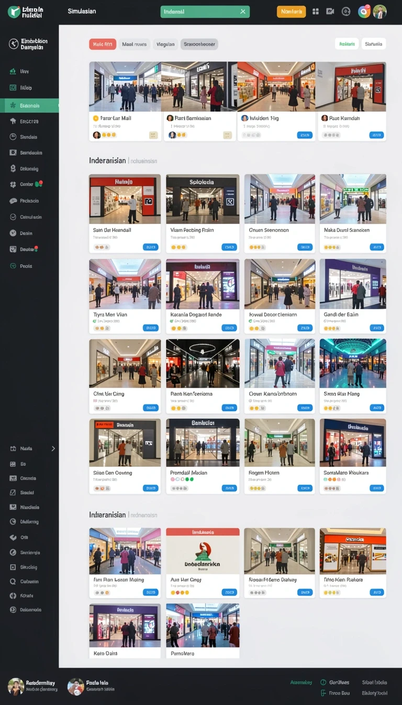Select the red Nola Rfn filter tab
Image resolution: width=402 pixels, height=705 pixels.
103,45
